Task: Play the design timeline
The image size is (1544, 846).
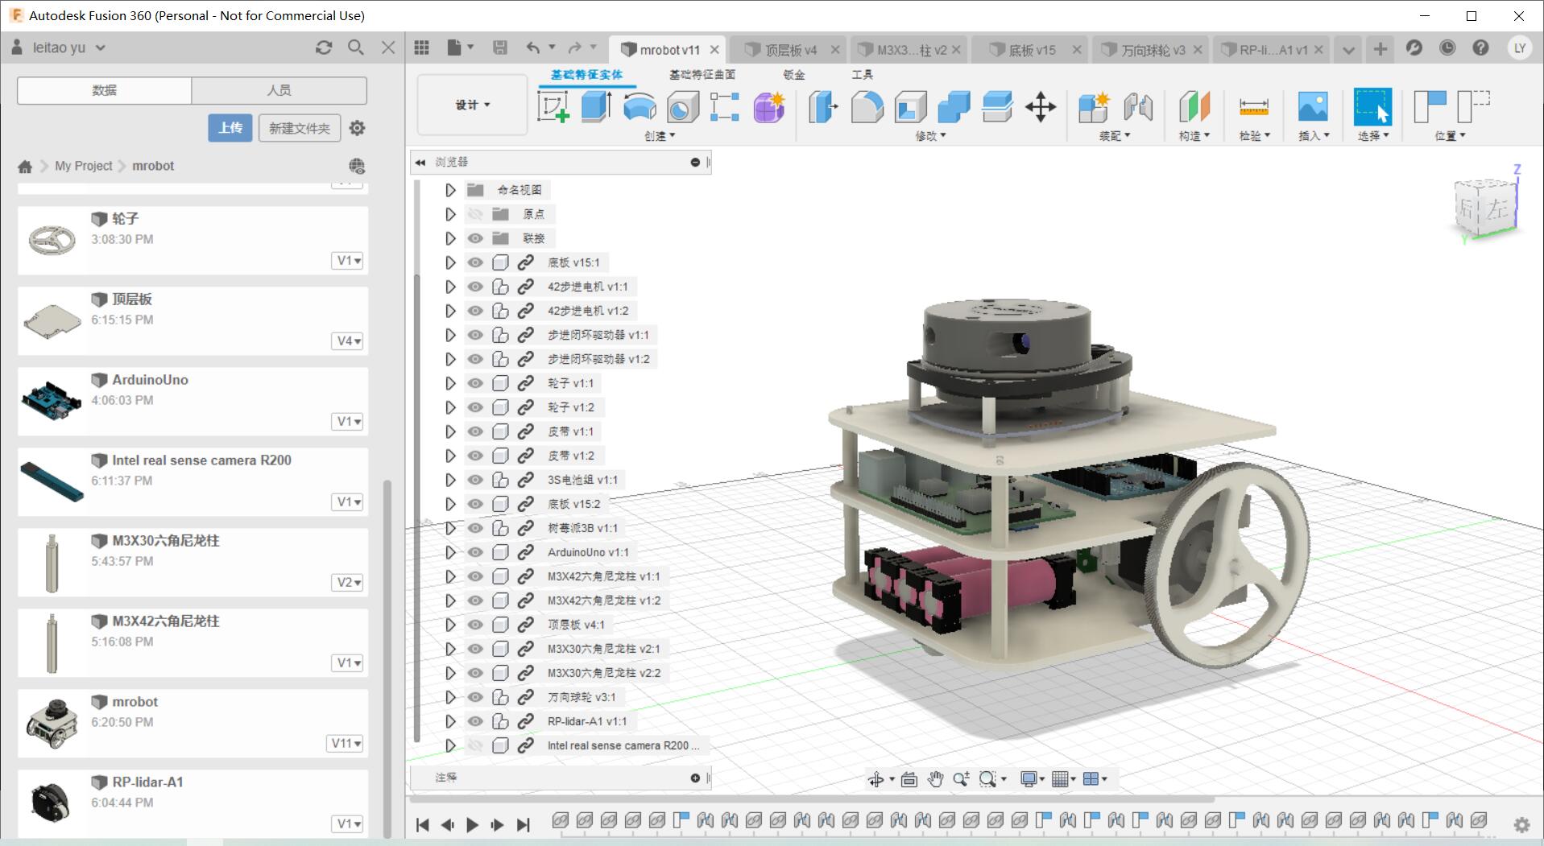Action: [473, 824]
